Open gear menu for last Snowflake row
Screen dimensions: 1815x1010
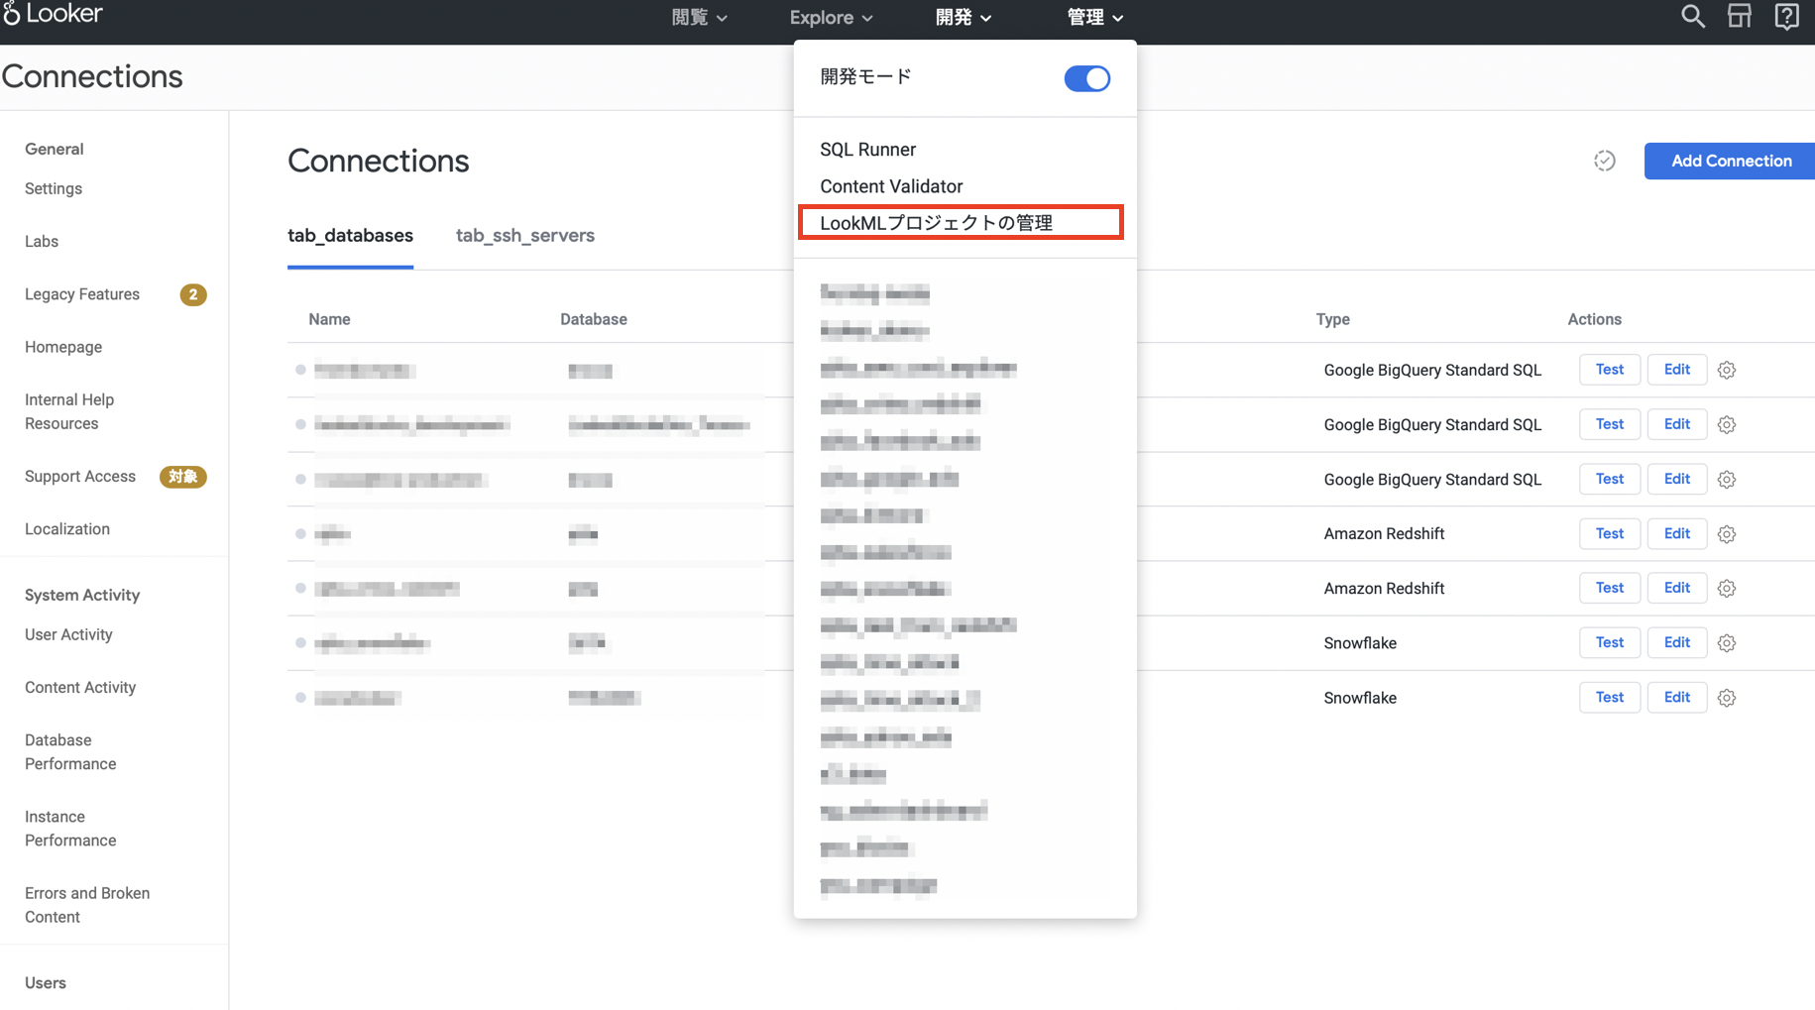[x=1727, y=698]
